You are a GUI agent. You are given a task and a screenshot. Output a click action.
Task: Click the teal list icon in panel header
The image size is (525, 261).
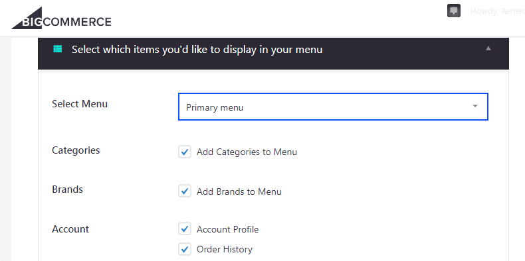58,49
